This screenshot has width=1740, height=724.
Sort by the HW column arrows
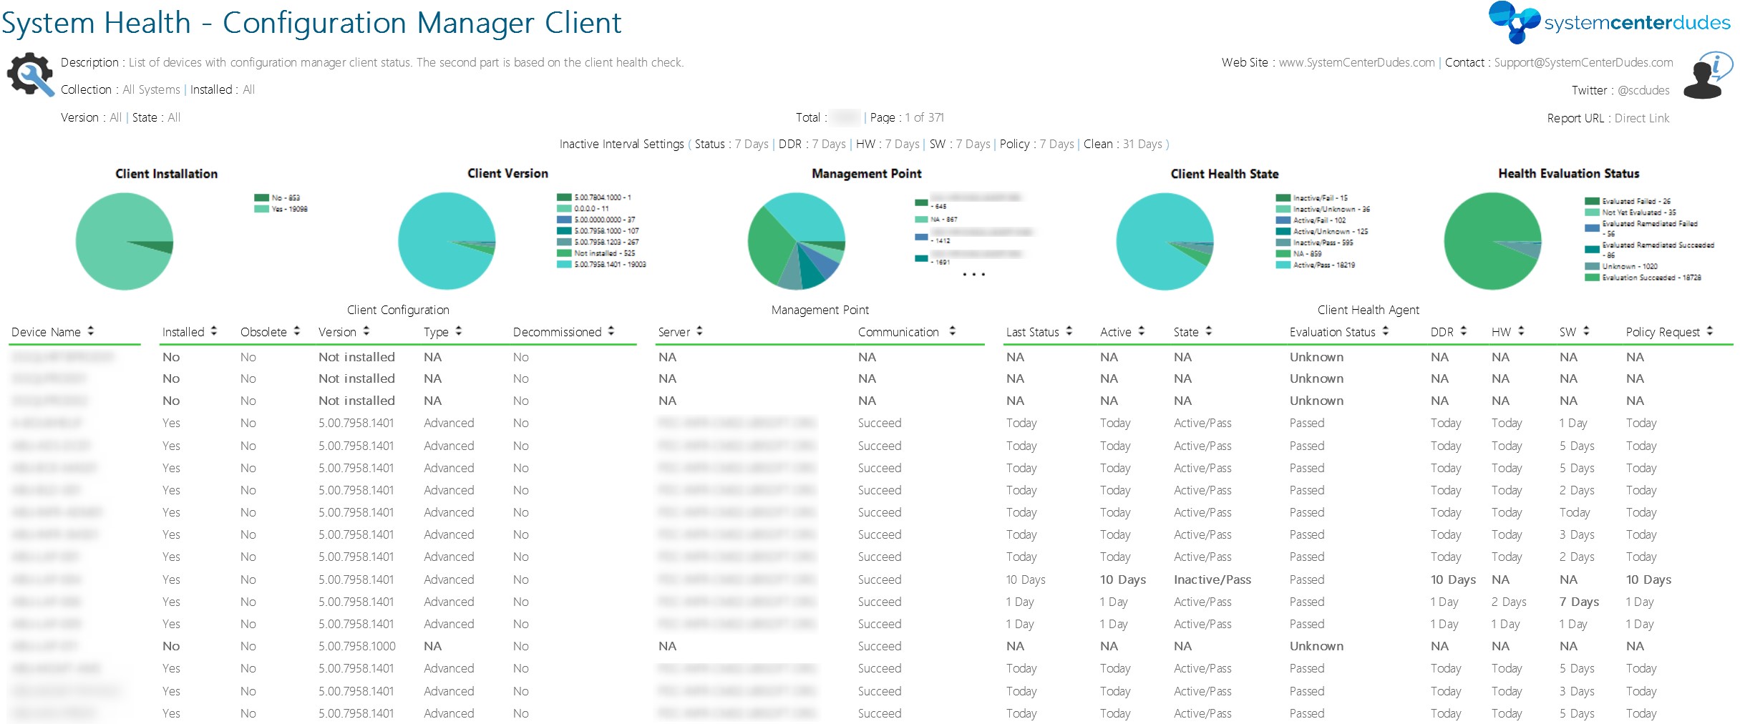[1521, 331]
